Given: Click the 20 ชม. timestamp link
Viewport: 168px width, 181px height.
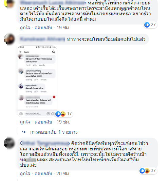Looking at the screenshot, I should 63,174.
